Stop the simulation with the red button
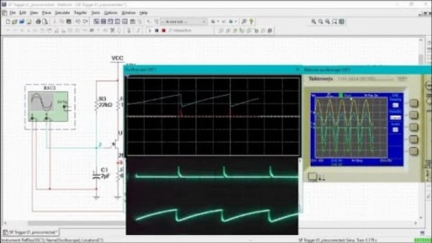The width and height of the screenshot is (432, 243). click(x=163, y=30)
